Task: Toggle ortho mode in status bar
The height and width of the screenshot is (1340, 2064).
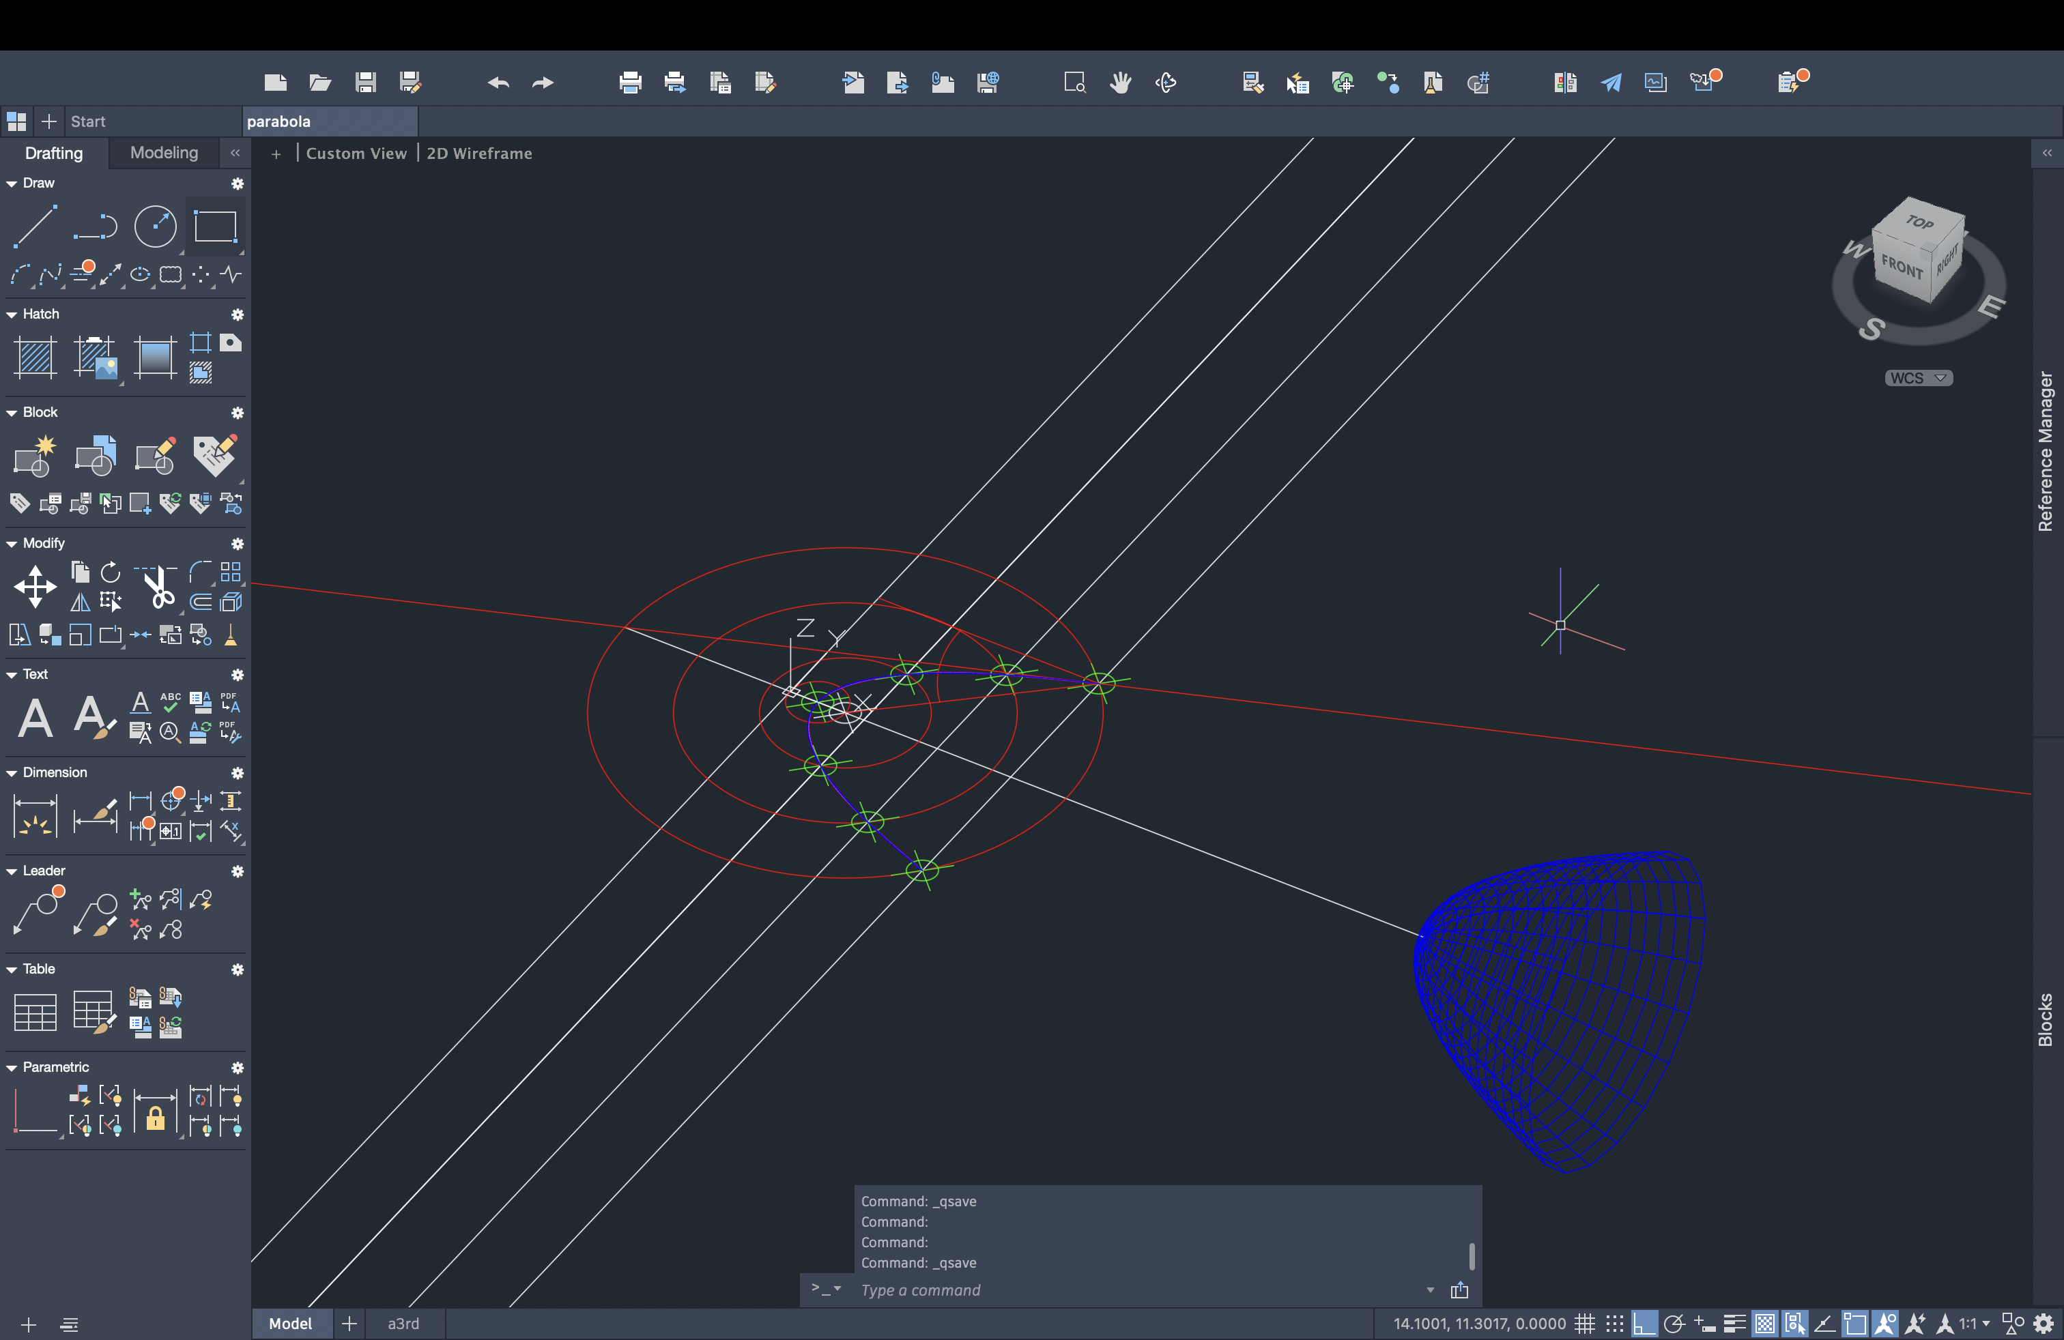Action: coord(1644,1324)
